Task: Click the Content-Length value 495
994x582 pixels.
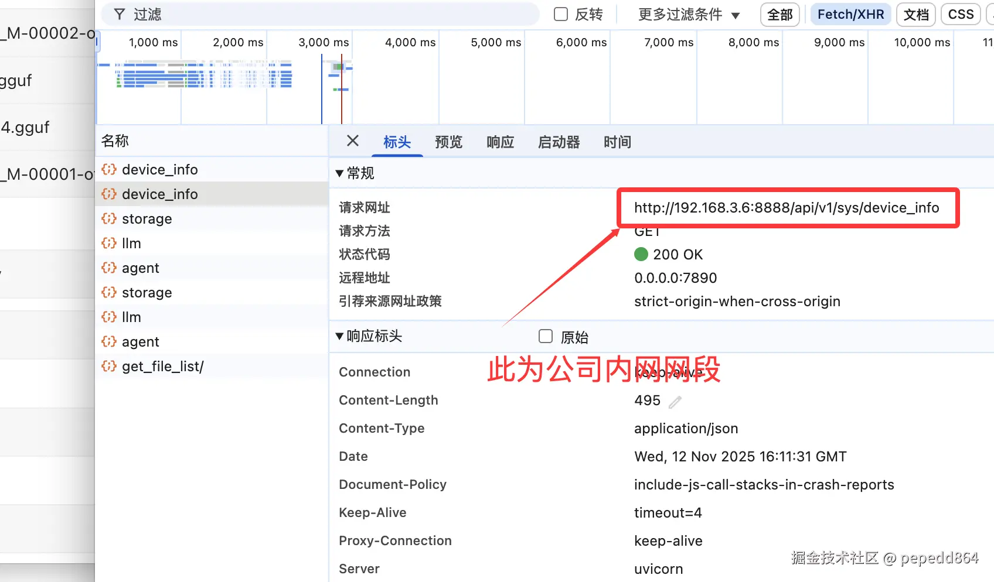Action: (x=647, y=400)
